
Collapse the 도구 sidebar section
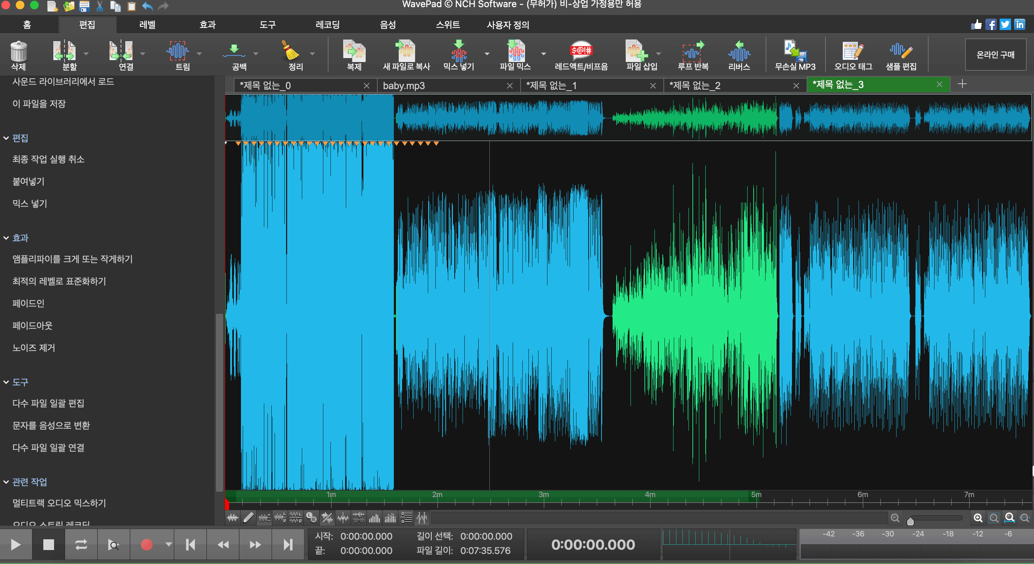point(6,382)
